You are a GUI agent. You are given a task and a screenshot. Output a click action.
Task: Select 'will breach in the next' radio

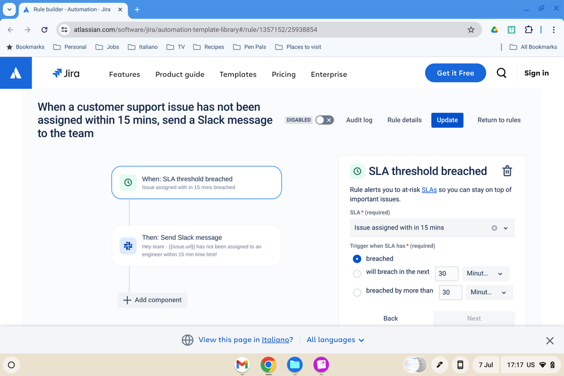click(357, 274)
